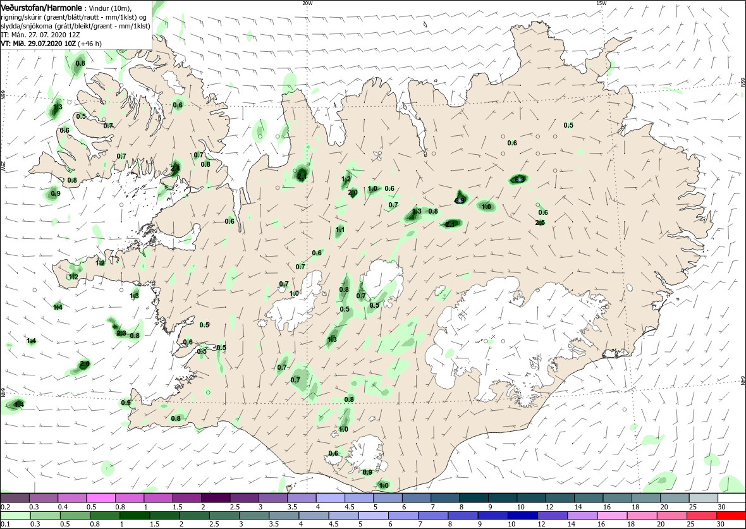Screen dimensions: 746x529
Task: Pick the medium green 0.5 swatch in the bottom row
Action: point(75,516)
